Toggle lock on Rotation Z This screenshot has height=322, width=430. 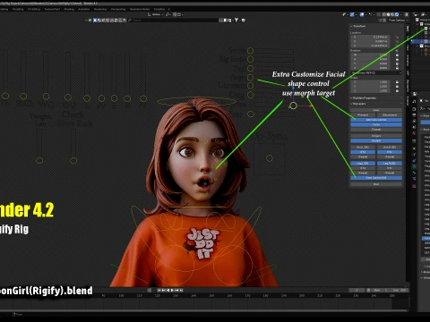click(397, 68)
